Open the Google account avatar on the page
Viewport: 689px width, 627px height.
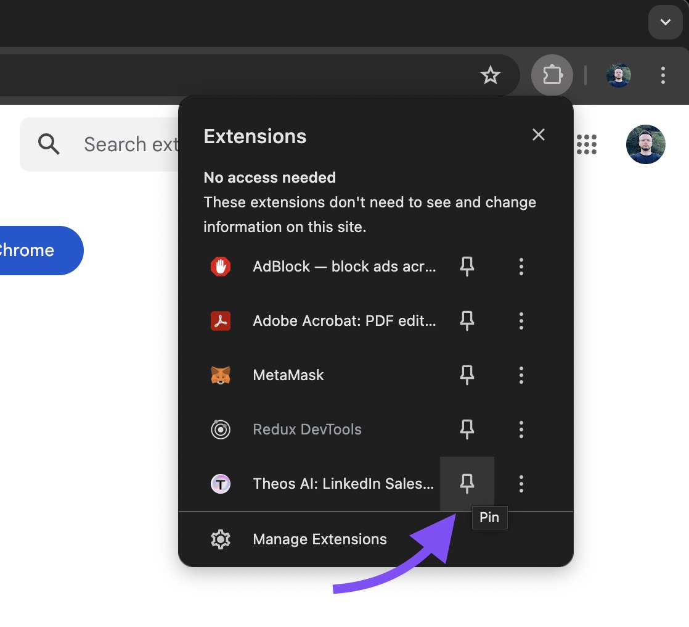pos(645,144)
